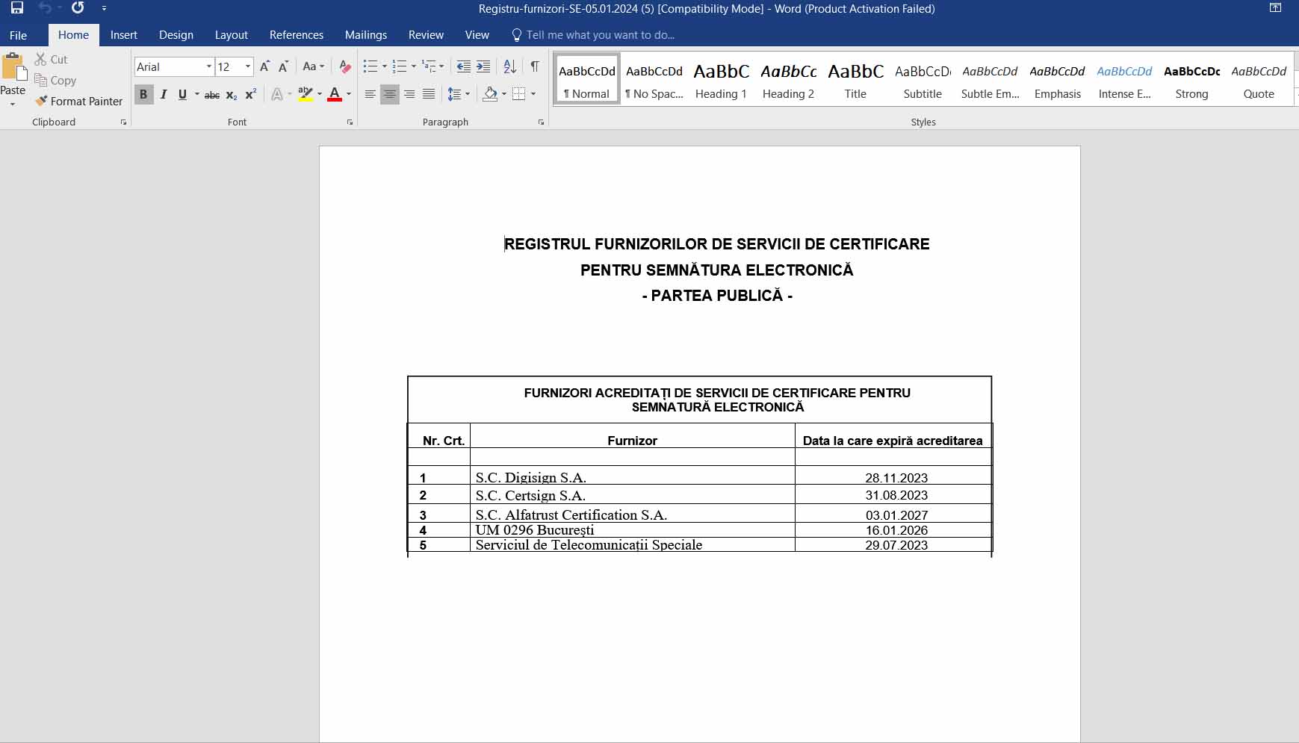This screenshot has height=743, width=1299.
Task: Switch to the Layout tab
Action: [x=232, y=35]
